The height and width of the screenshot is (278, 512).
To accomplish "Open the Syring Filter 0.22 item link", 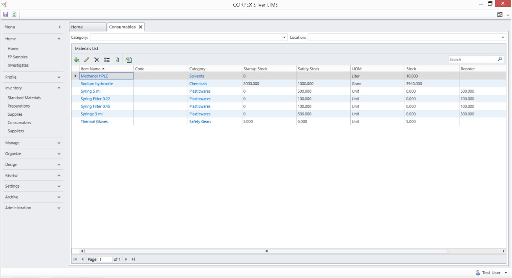I will coord(95,99).
